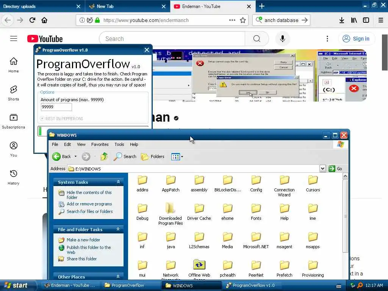Click the YouTube Search text box
The height and width of the screenshot is (291, 388).
tap(172, 39)
